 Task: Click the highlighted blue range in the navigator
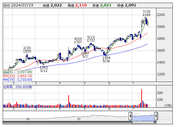(143, 116)
